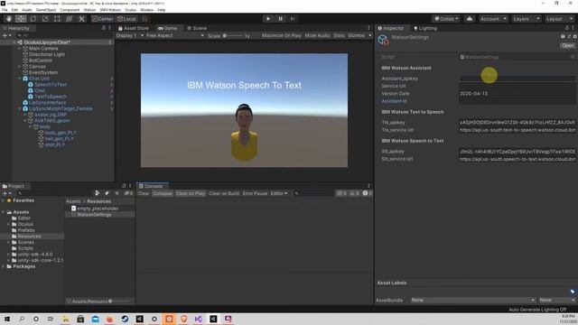
Task: Select SpeechToText object in Hierarchy
Action: point(51,84)
